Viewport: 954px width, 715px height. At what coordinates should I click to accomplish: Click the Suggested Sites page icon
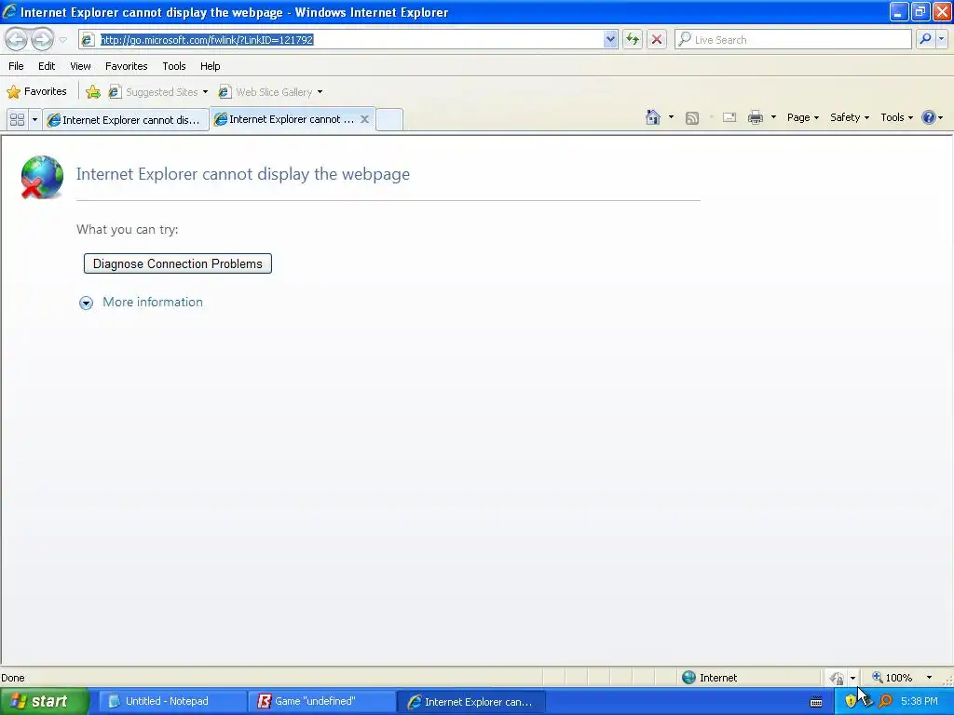coord(115,92)
